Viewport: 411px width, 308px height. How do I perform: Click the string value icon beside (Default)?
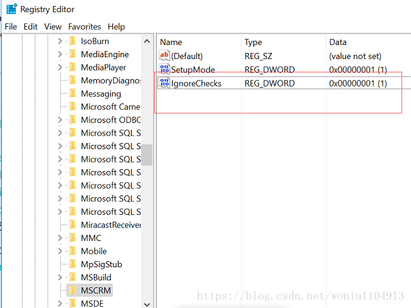(165, 55)
